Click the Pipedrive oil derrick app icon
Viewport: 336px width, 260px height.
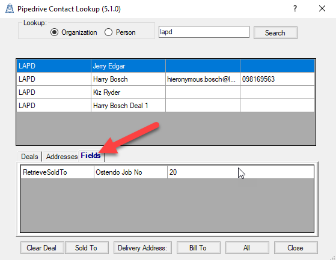pyautogui.click(x=10, y=9)
